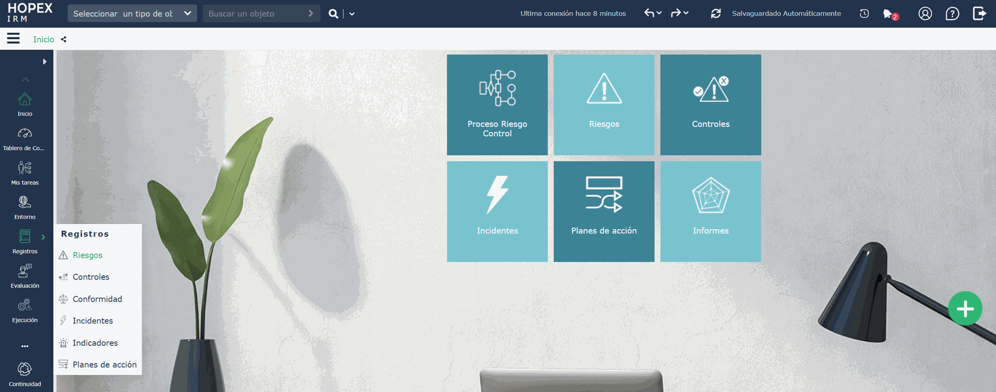
Task: Open the undo history dropdown arrow
Action: [x=659, y=13]
